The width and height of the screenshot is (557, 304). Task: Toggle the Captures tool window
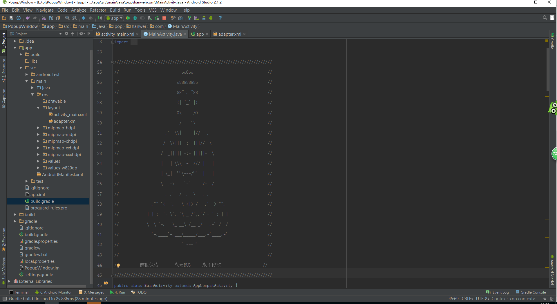(x=3, y=98)
